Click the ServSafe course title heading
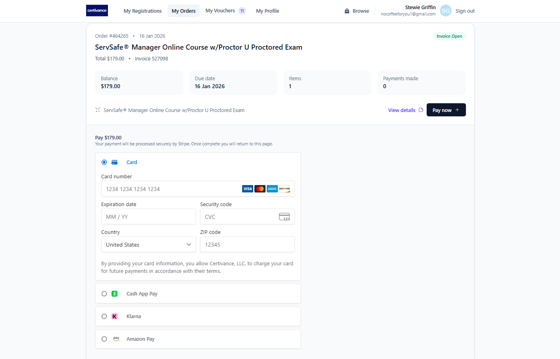 tap(199, 47)
